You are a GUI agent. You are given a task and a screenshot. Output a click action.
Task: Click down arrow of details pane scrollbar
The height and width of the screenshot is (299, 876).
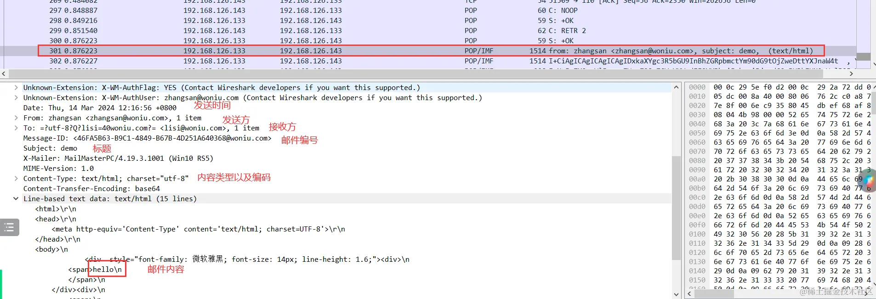coord(676,294)
